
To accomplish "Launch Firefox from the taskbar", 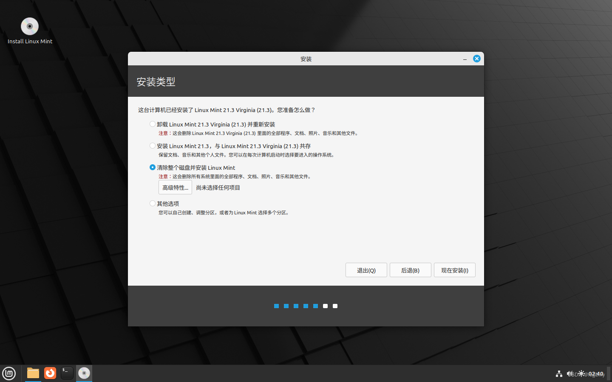I will tap(50, 373).
